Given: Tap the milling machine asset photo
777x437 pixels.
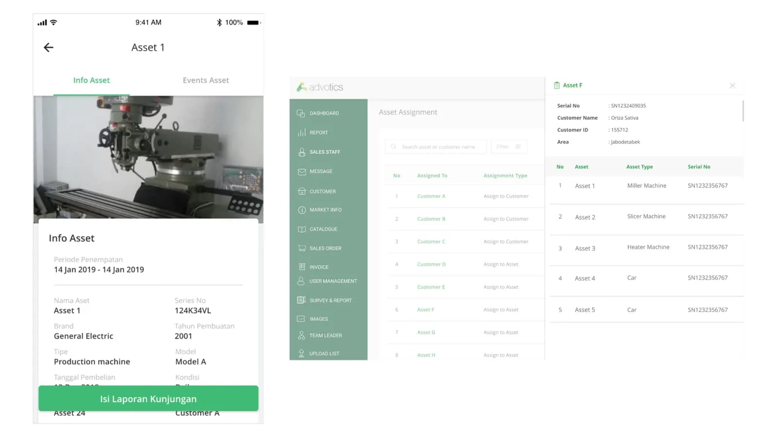Looking at the screenshot, I should pos(148,159).
